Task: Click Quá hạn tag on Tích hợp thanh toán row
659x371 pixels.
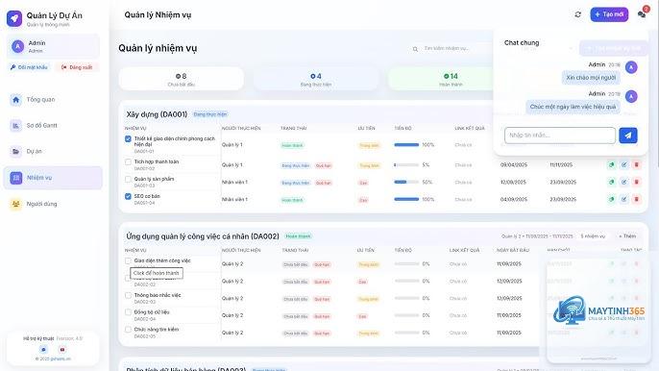Action: [x=323, y=165]
